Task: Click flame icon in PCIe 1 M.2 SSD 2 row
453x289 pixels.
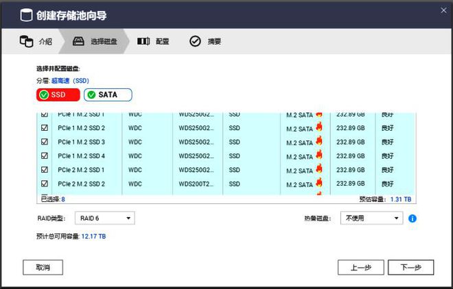Action: (319, 127)
